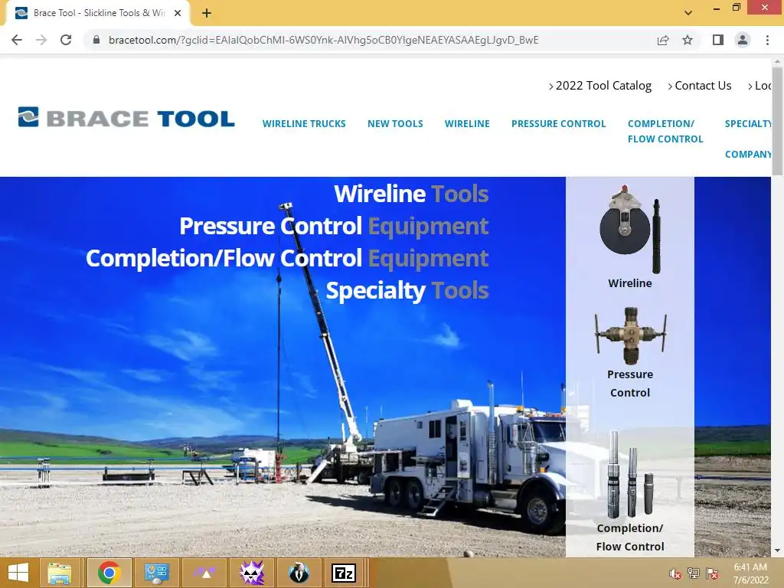Click the Chrome taskbar icon
The image size is (784, 588).
pyautogui.click(x=109, y=573)
